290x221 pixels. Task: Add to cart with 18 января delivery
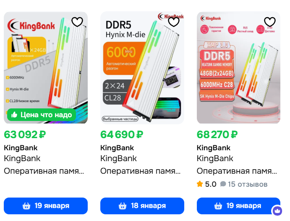click(x=142, y=206)
